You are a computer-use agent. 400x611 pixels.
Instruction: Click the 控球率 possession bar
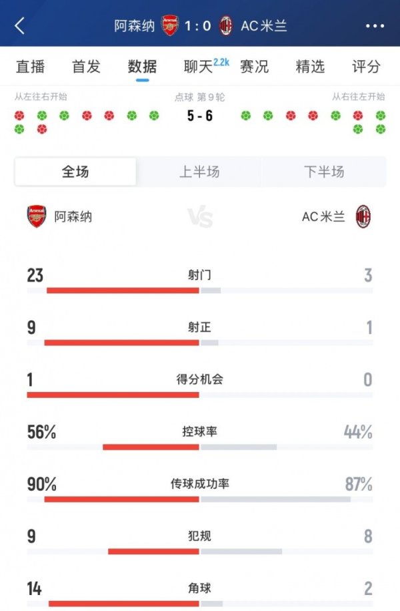pos(200,445)
